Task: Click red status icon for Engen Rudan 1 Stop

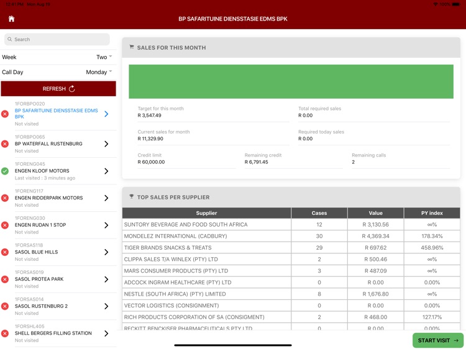Action: tap(5, 225)
